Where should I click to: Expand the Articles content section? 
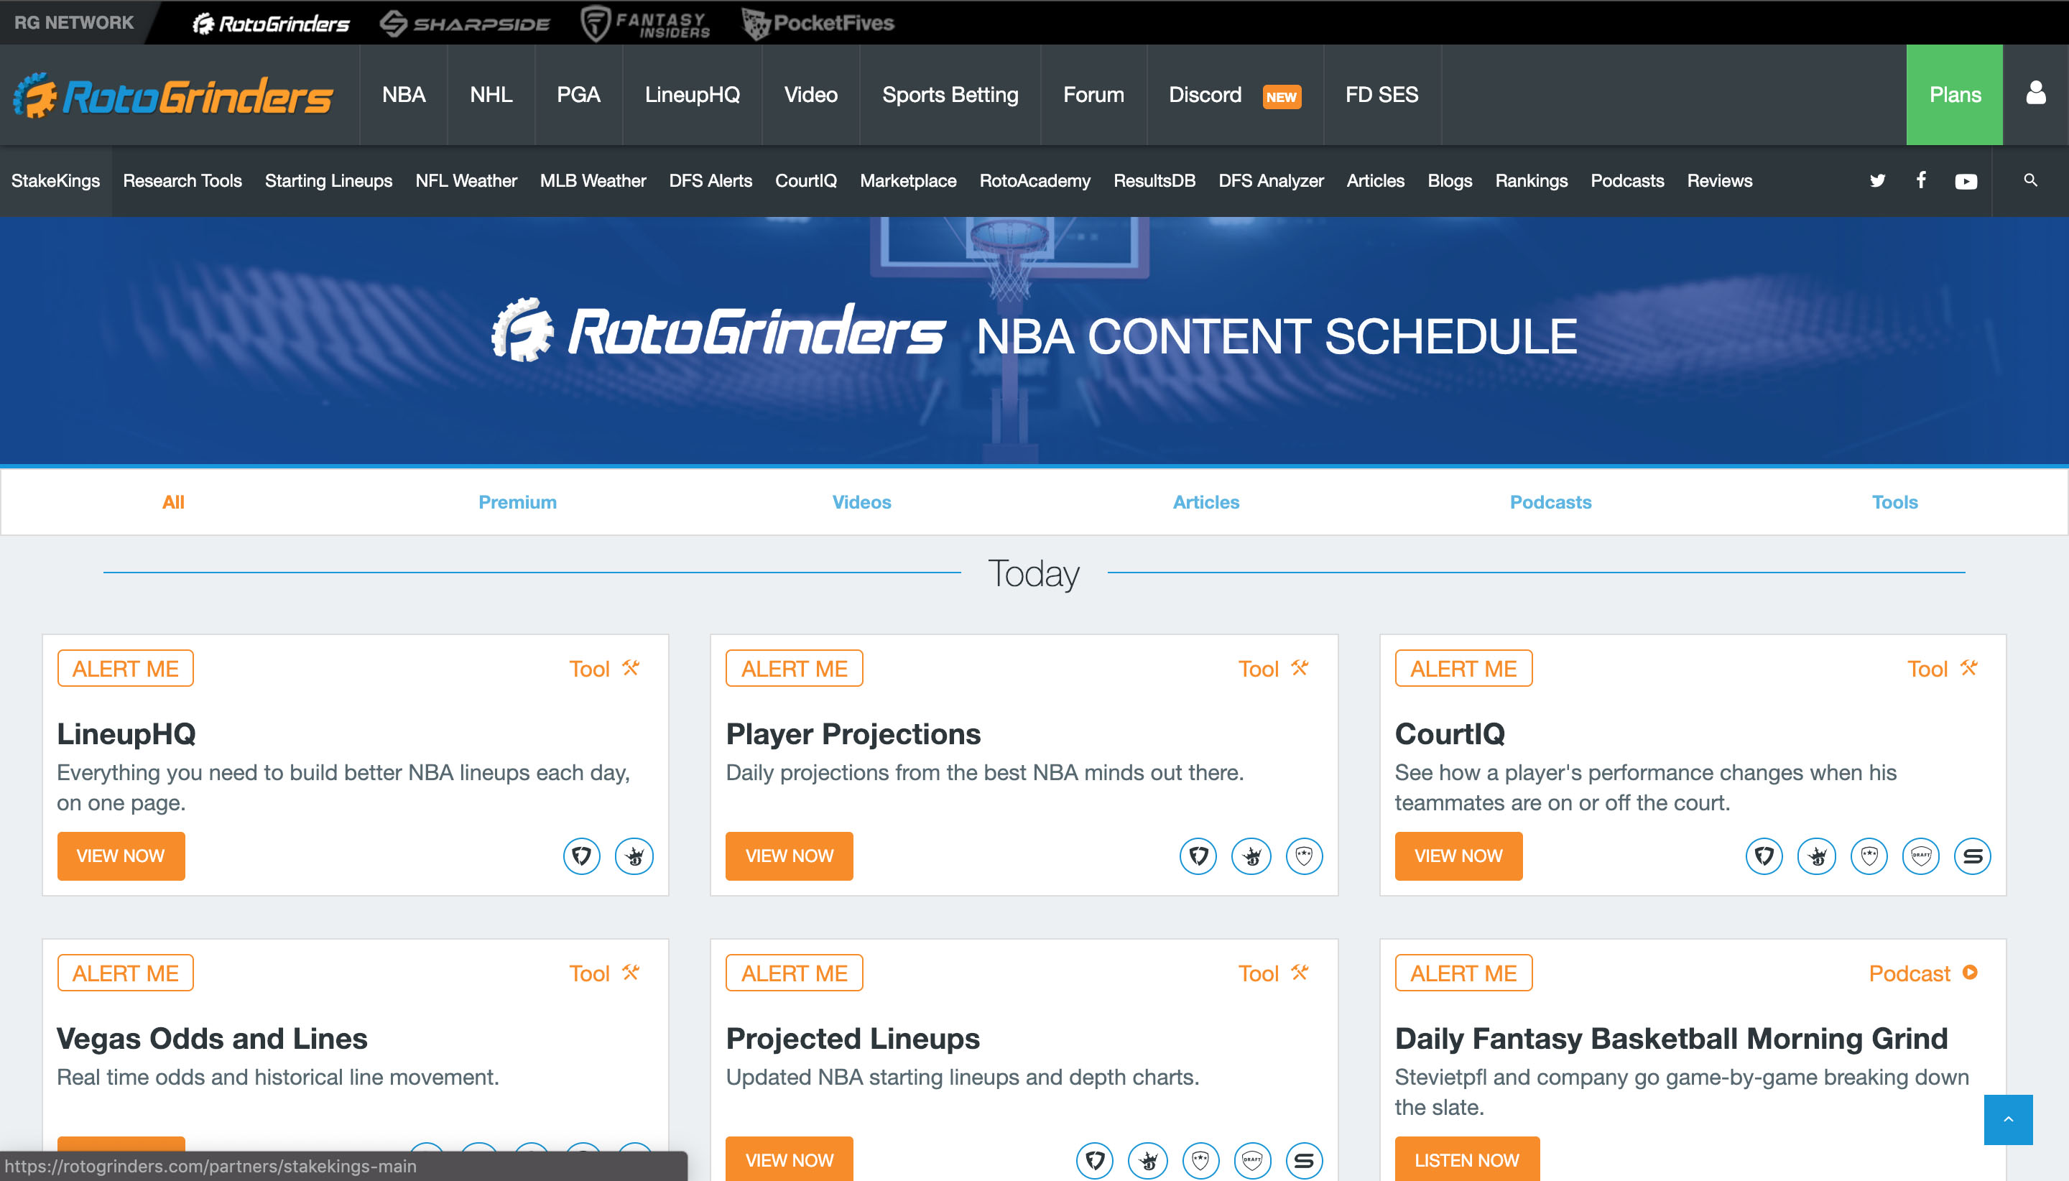pos(1205,501)
